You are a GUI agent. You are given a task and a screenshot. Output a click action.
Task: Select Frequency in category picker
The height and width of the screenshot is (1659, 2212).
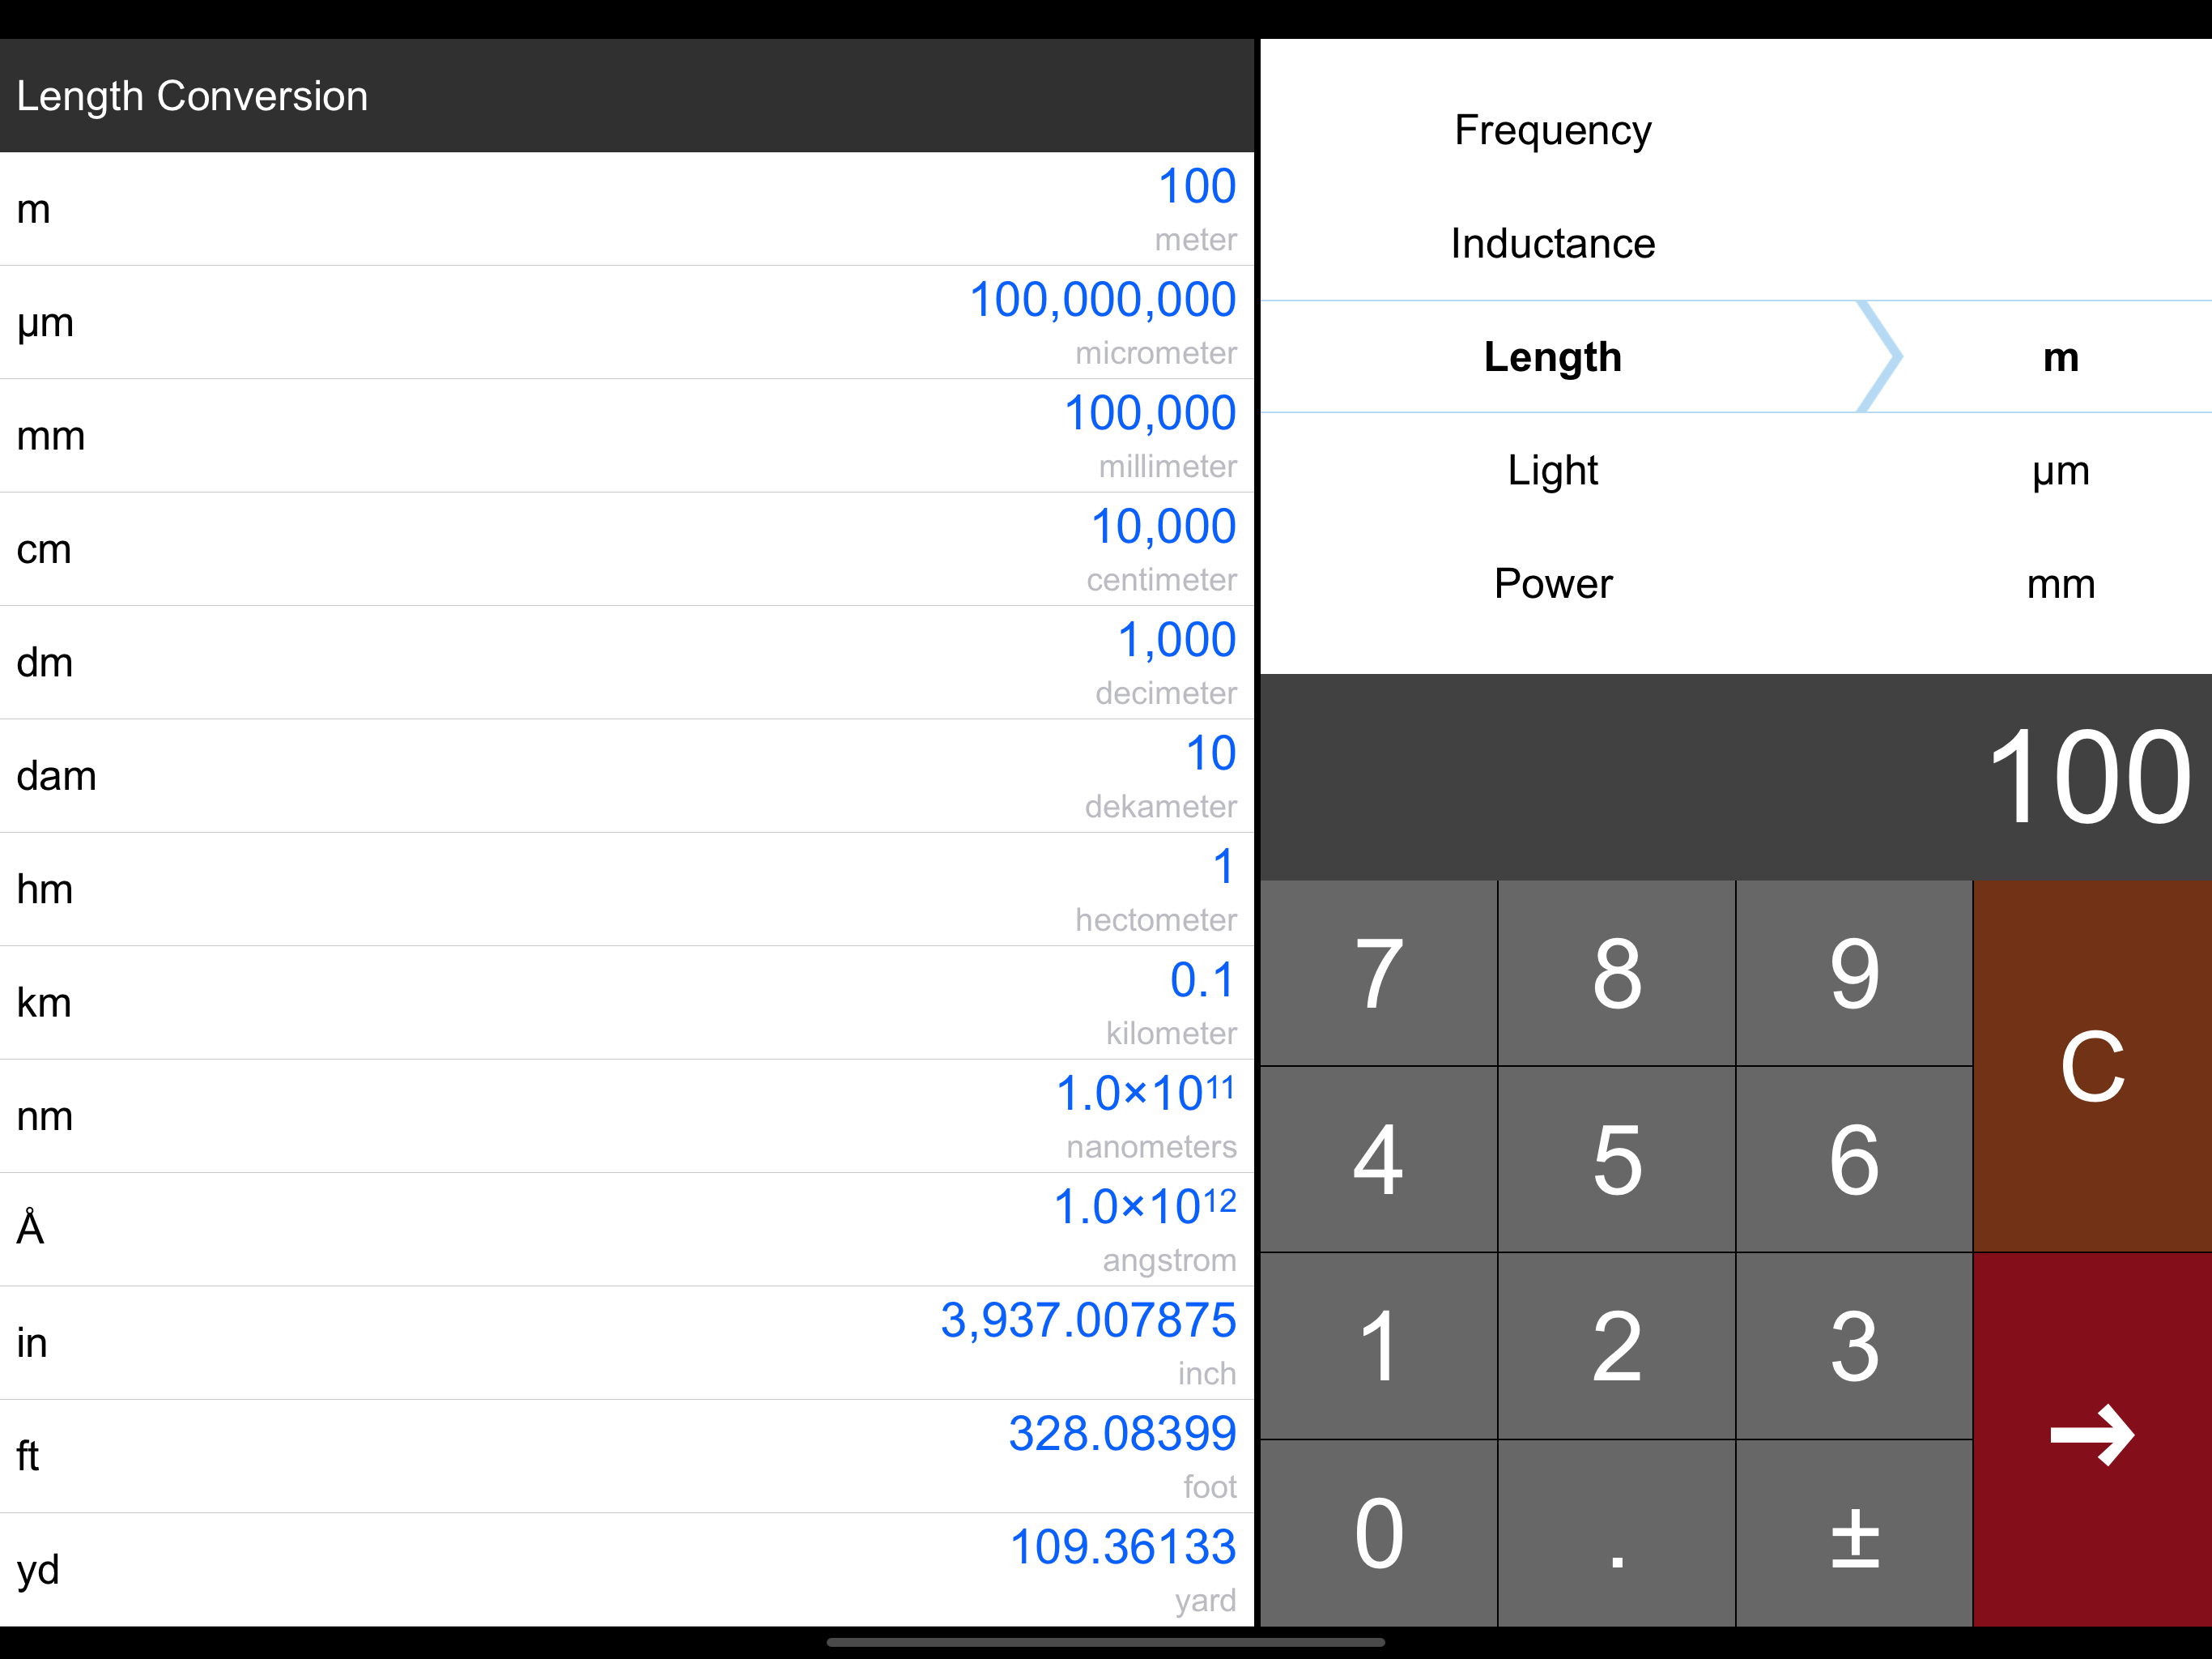click(x=1552, y=130)
